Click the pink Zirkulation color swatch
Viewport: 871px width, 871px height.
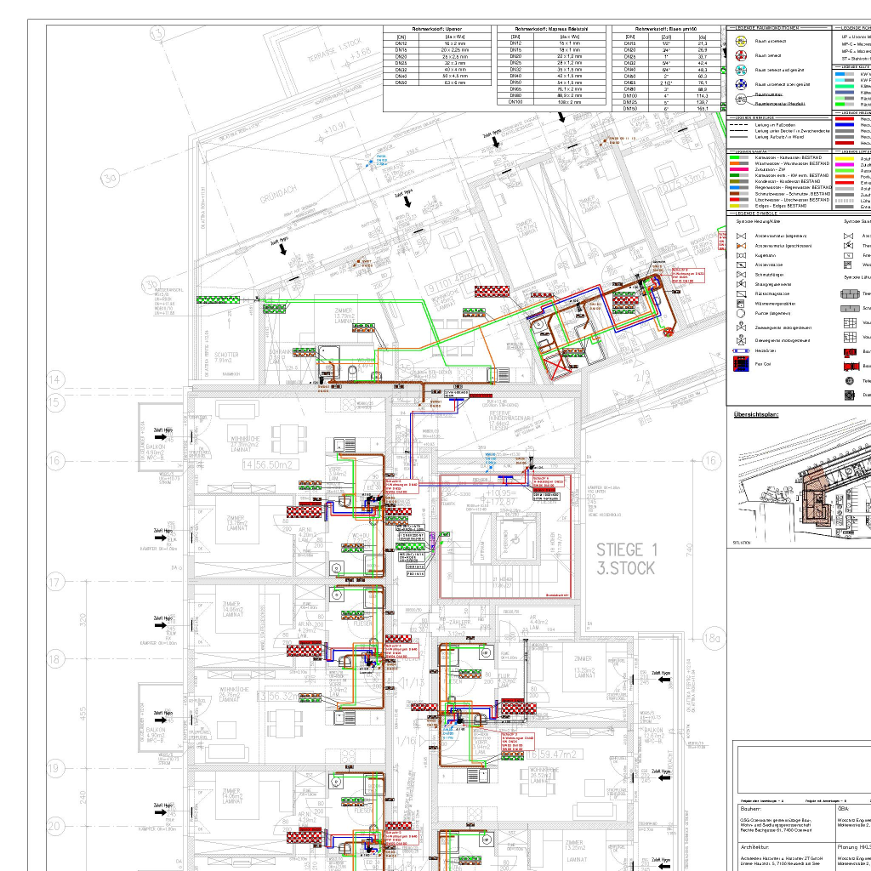coord(738,169)
